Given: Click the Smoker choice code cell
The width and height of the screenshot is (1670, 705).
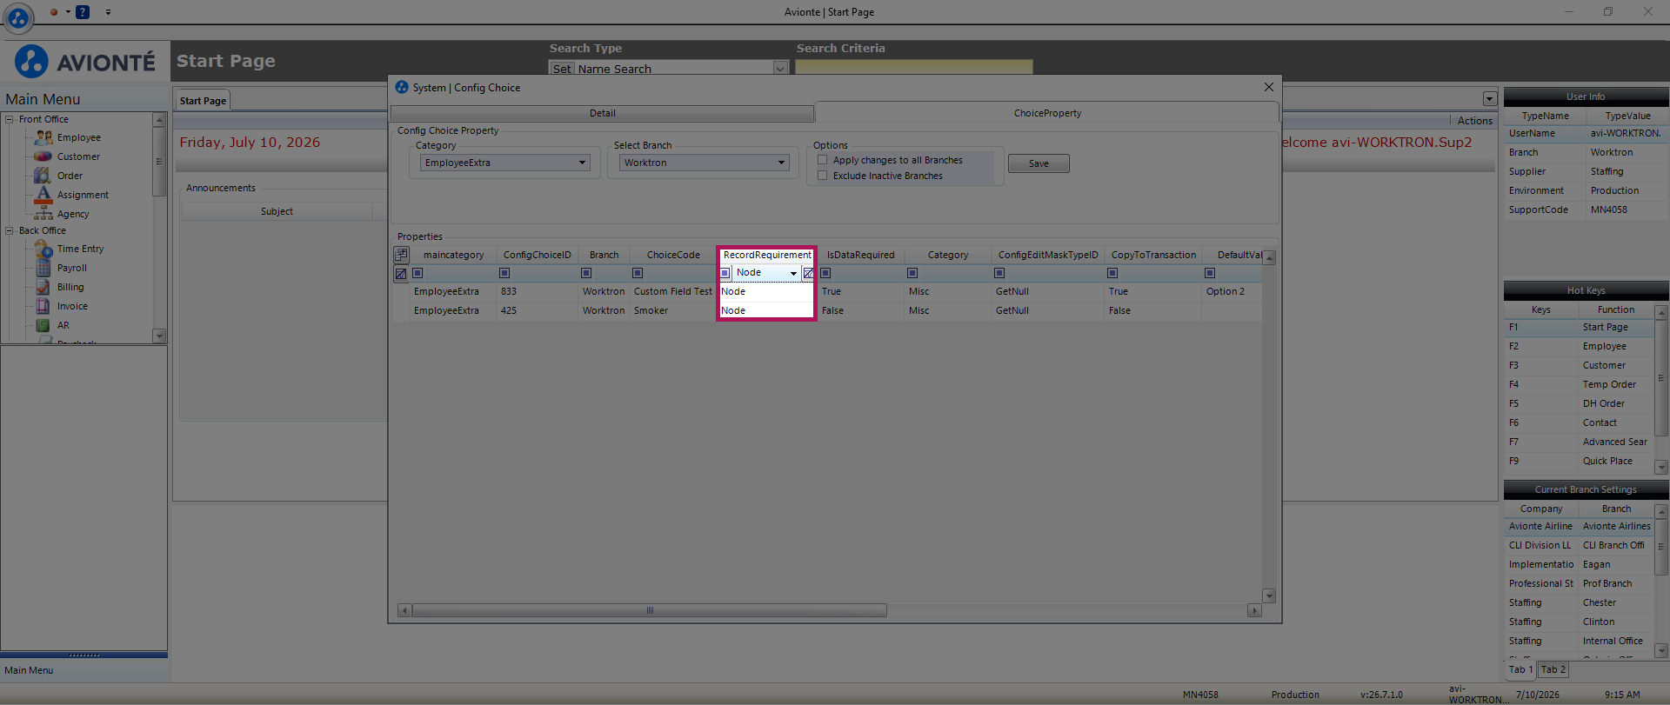Looking at the screenshot, I should point(673,310).
